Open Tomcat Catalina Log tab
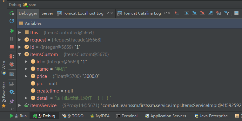The width and height of the screenshot is (242, 121). [142, 13]
